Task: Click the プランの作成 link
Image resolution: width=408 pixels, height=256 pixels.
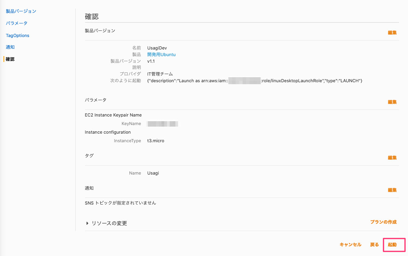Action: (x=383, y=222)
